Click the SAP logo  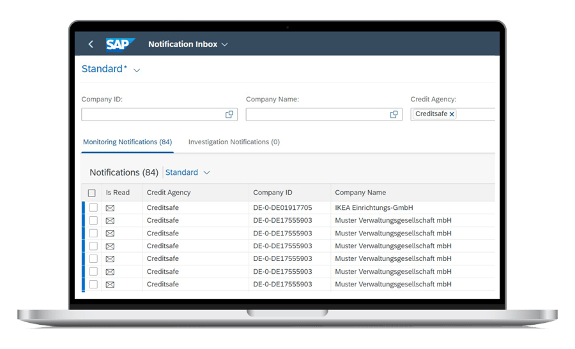point(120,44)
